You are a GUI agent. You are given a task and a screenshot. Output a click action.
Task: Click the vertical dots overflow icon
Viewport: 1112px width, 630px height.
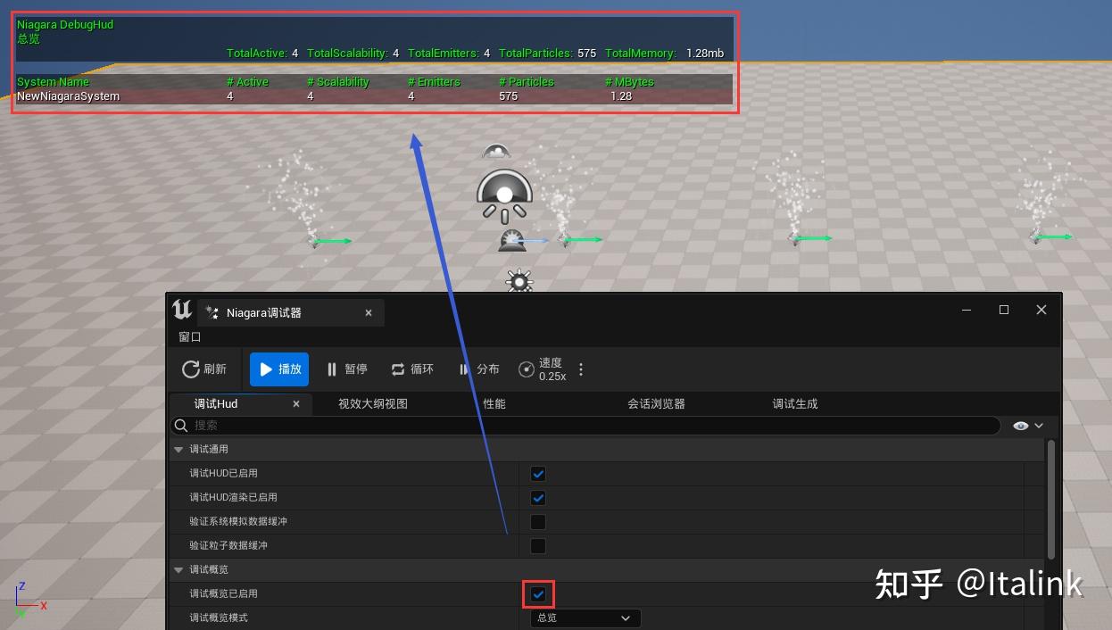[581, 369]
